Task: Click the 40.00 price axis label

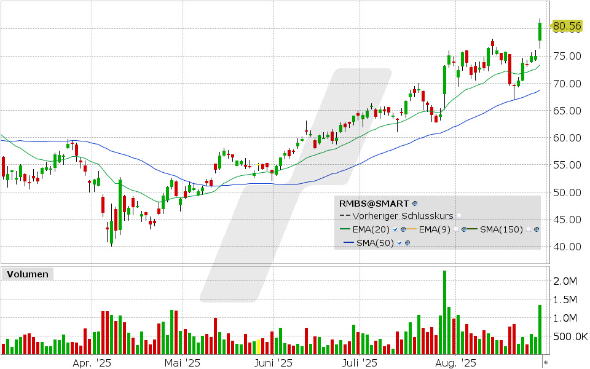Action: 567,247
